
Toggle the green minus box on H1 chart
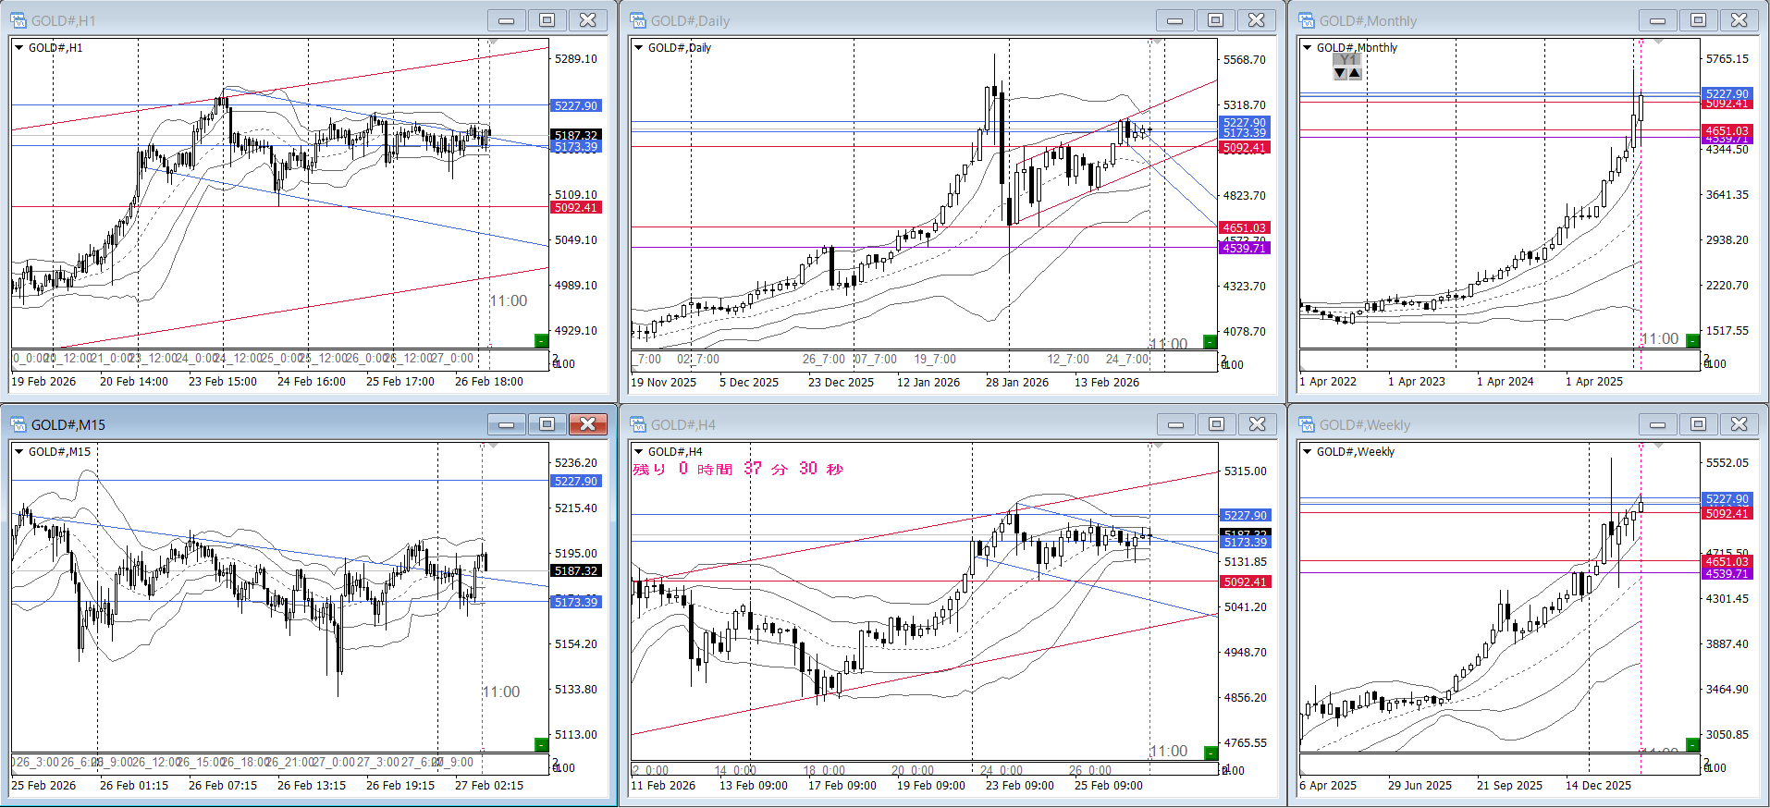pos(542,341)
